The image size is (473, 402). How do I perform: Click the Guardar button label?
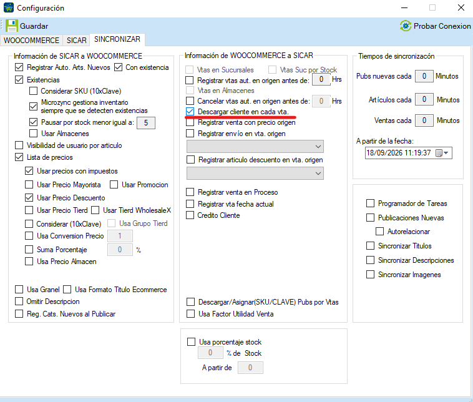34,26
